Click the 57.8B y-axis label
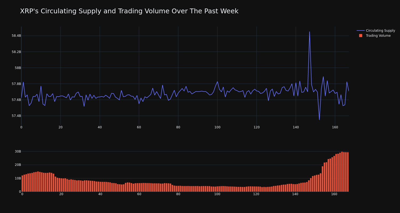 pos(16,84)
